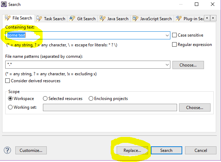
Task: Open the help question mark icon
Action: point(7,150)
